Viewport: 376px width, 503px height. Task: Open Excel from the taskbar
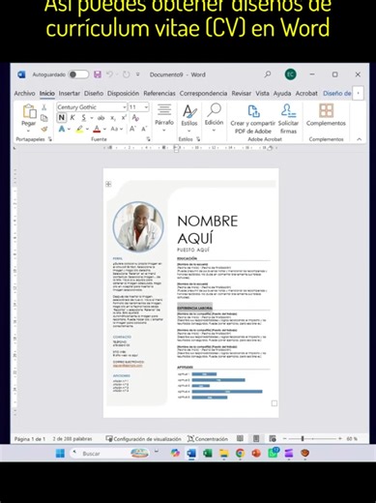point(208,454)
